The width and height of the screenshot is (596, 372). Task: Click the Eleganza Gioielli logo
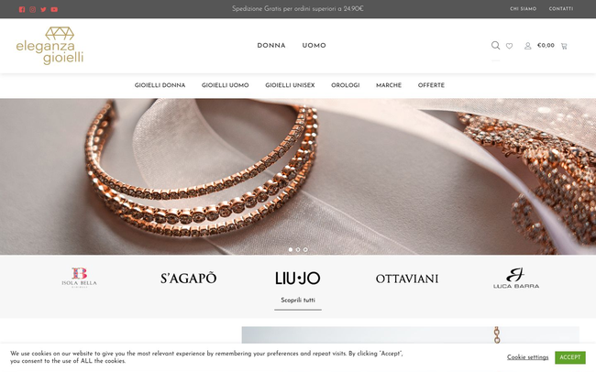tap(50, 46)
